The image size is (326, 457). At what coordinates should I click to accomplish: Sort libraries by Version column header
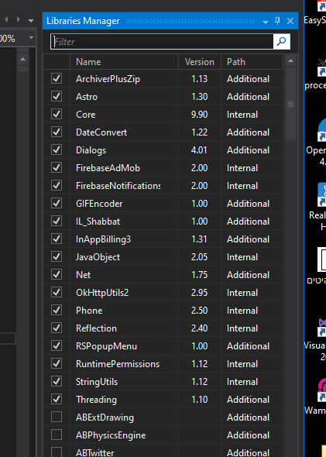click(200, 62)
